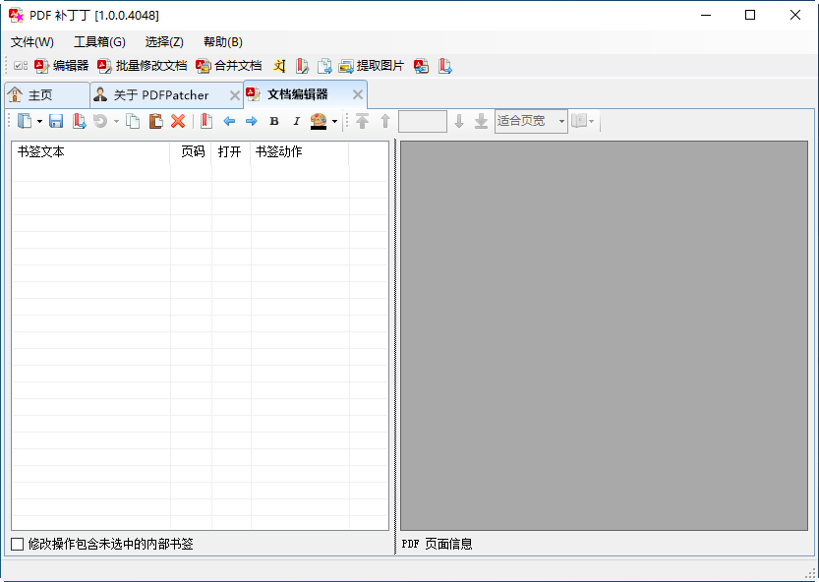Click the 提取图片 extract images button
Screen dimensions: 819x582
372,66
